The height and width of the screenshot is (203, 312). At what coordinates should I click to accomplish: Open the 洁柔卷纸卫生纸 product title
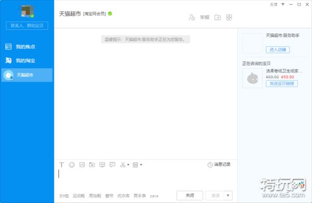[x=284, y=71]
